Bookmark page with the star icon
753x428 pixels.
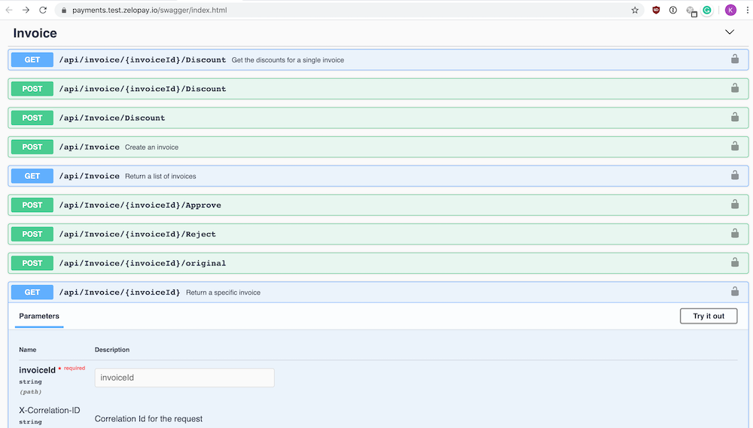pyautogui.click(x=635, y=11)
